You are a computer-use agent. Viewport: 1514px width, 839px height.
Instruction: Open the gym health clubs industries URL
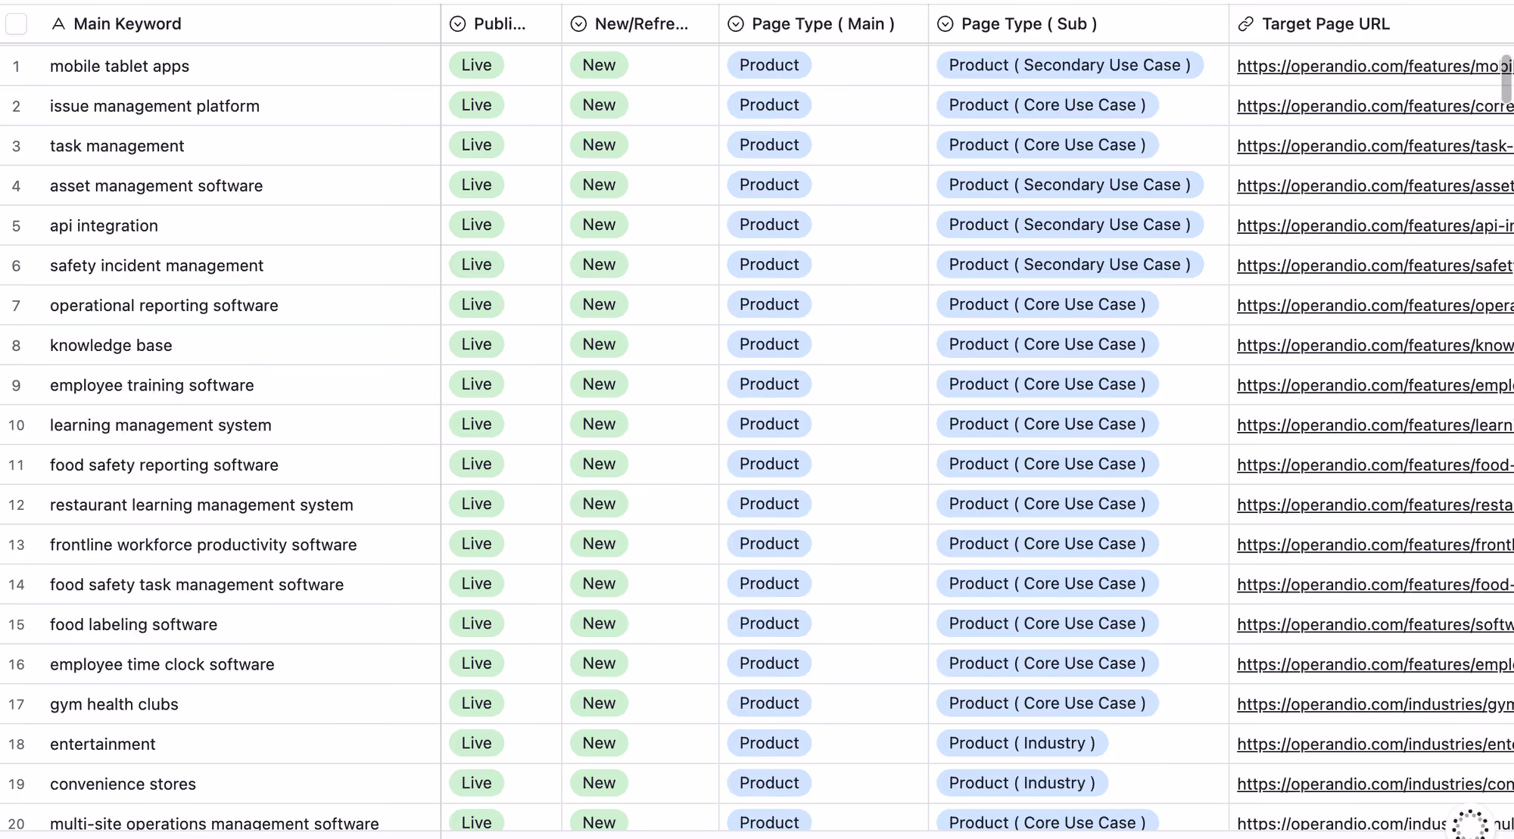[1375, 704]
